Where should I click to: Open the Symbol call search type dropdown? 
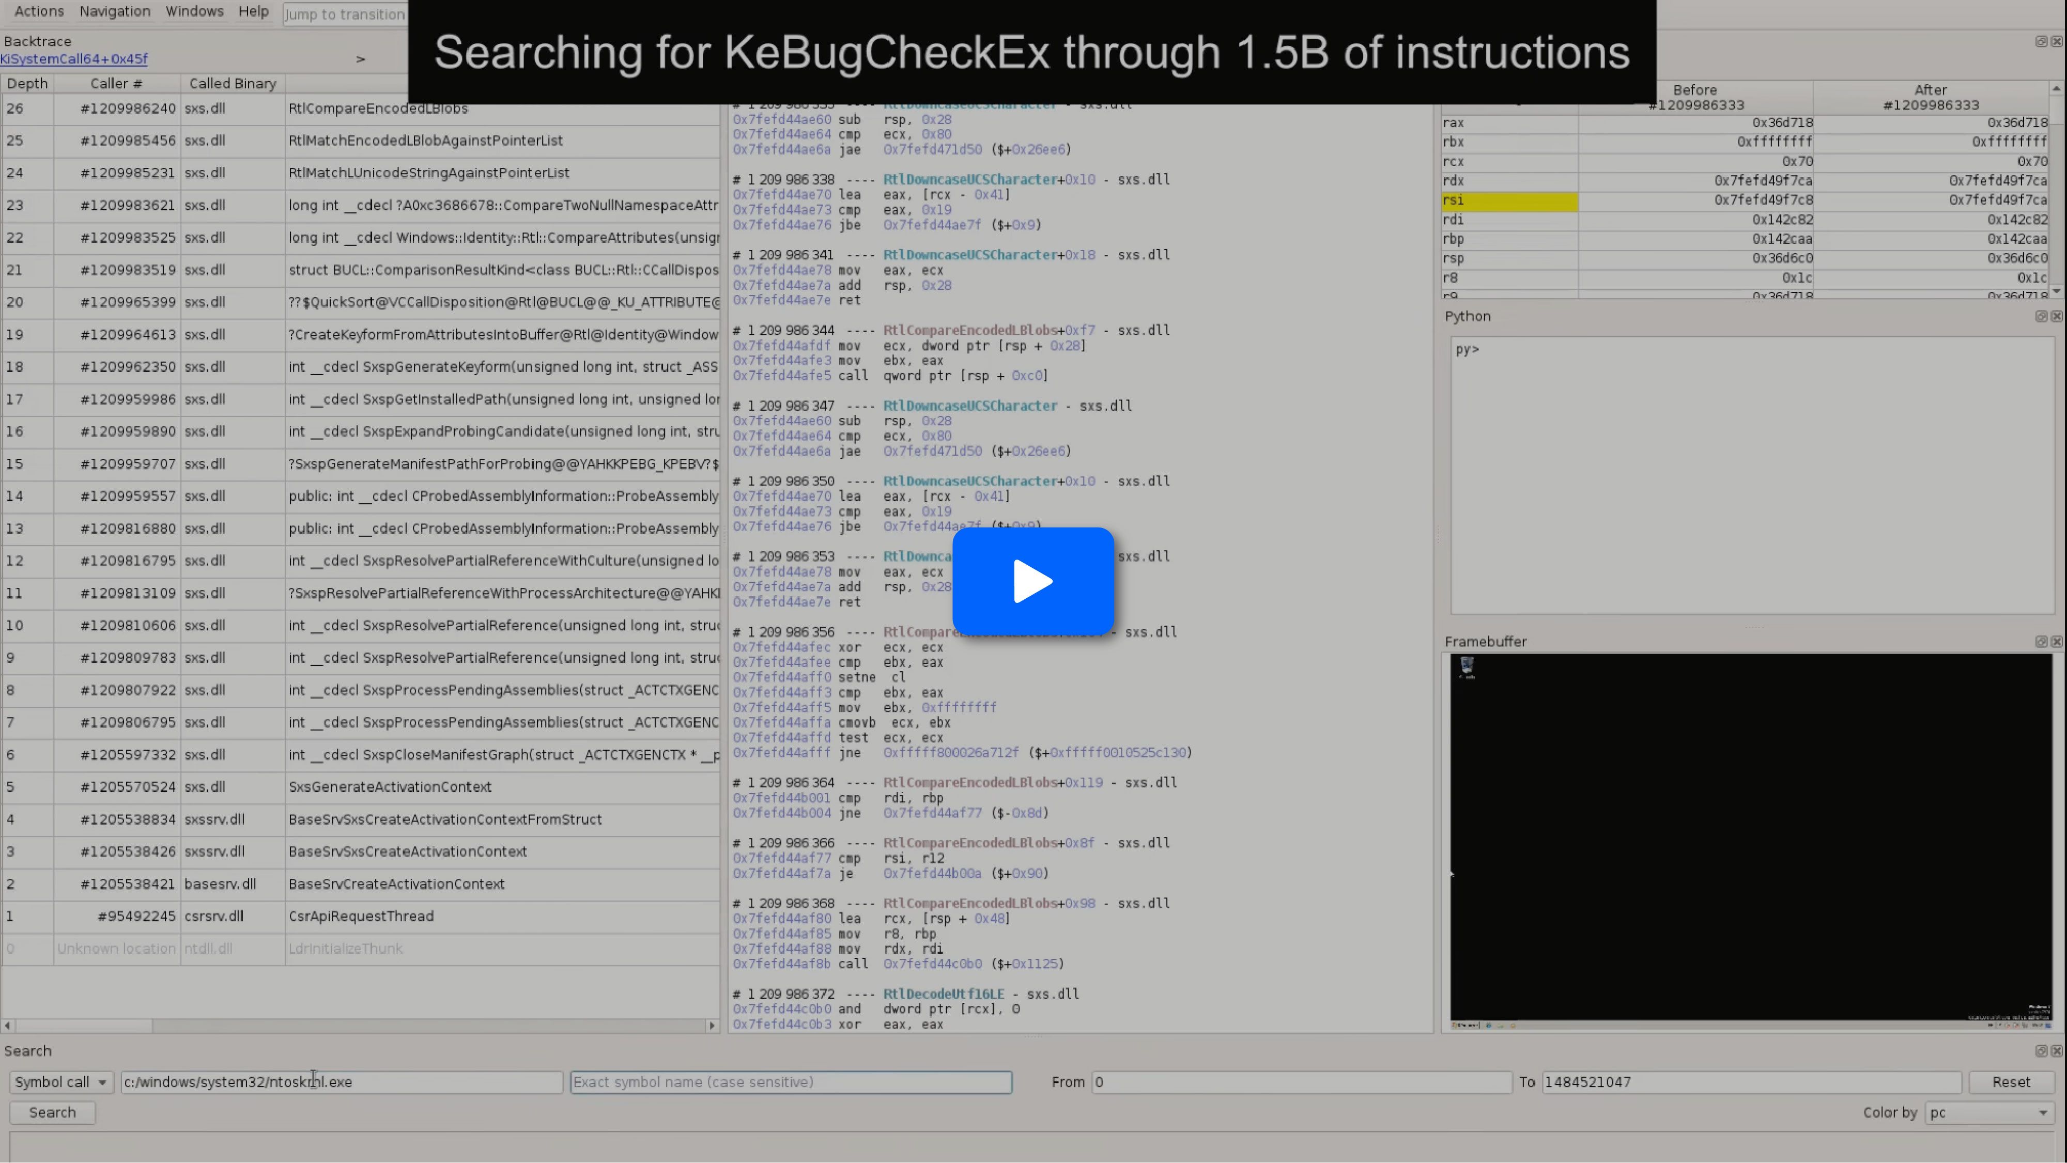point(61,1082)
